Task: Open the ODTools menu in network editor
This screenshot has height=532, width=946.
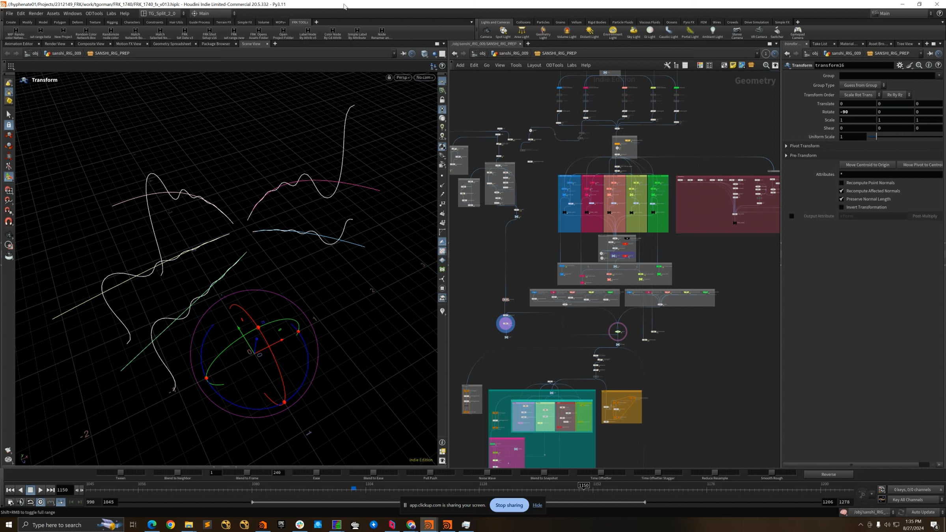Action: (x=555, y=65)
